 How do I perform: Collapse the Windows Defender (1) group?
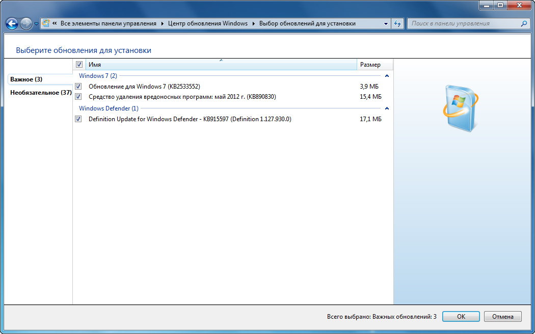pos(387,108)
